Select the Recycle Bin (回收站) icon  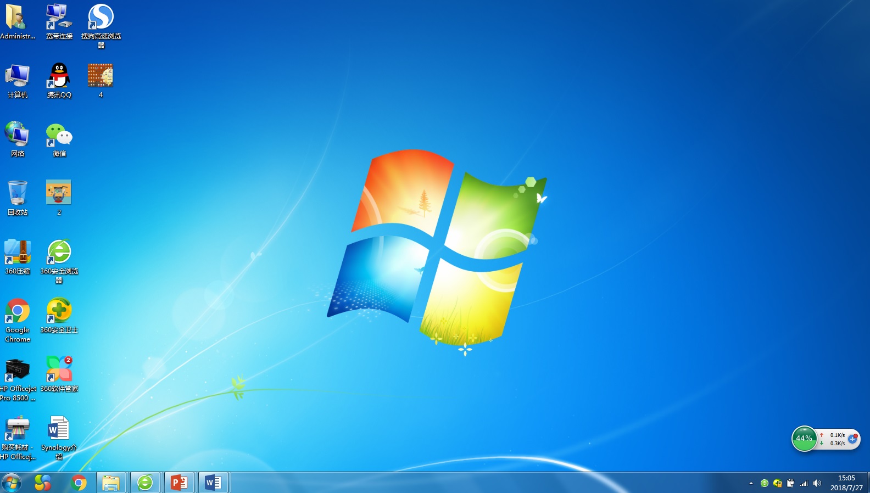(18, 194)
